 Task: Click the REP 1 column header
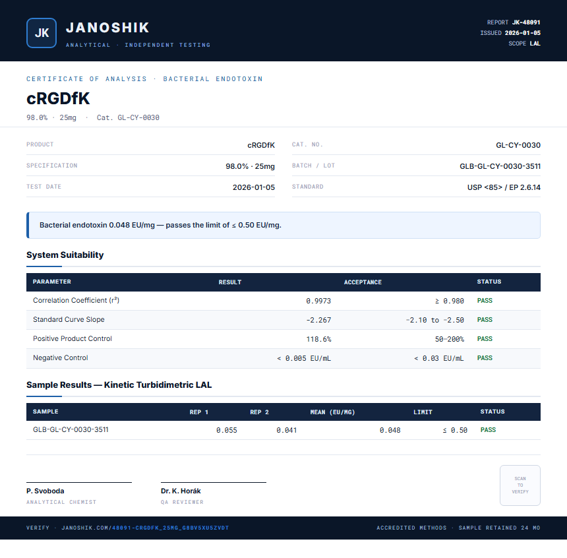[x=199, y=412]
